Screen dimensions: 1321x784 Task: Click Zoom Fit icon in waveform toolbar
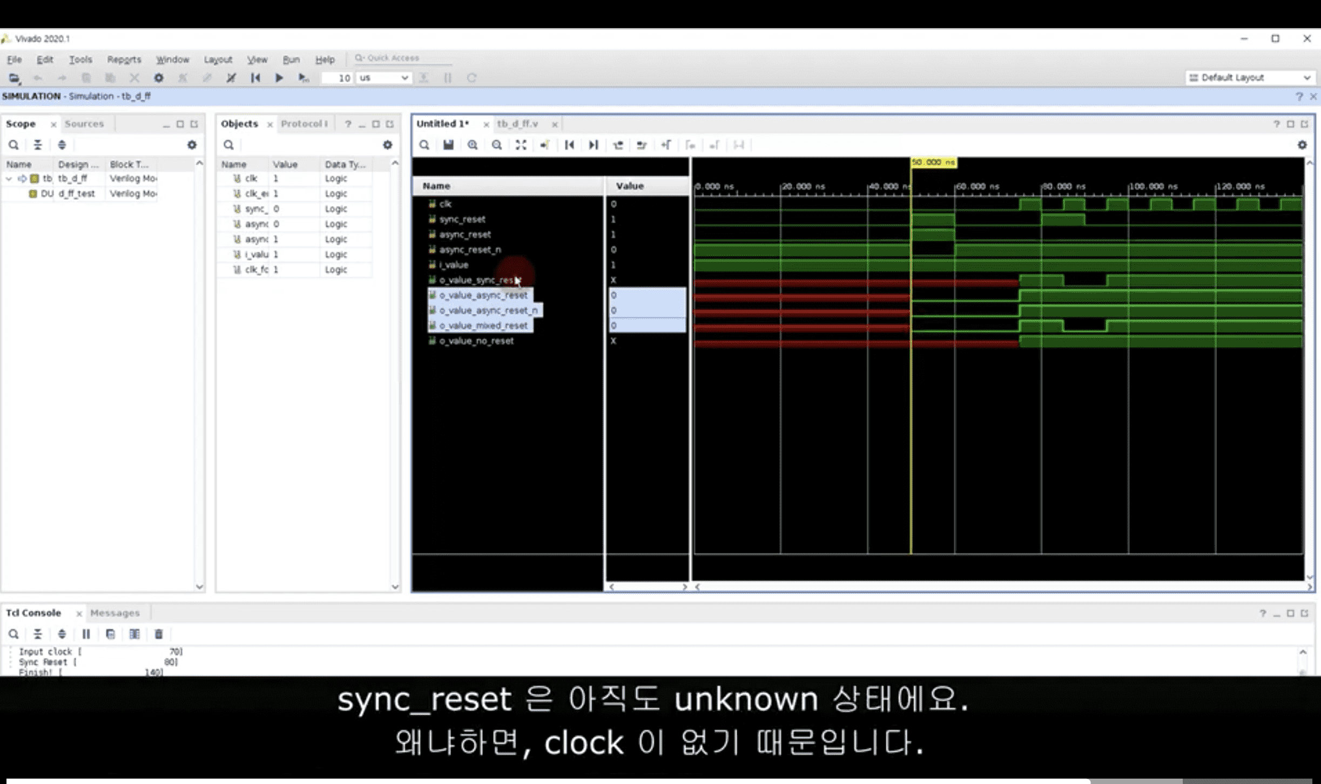click(521, 145)
